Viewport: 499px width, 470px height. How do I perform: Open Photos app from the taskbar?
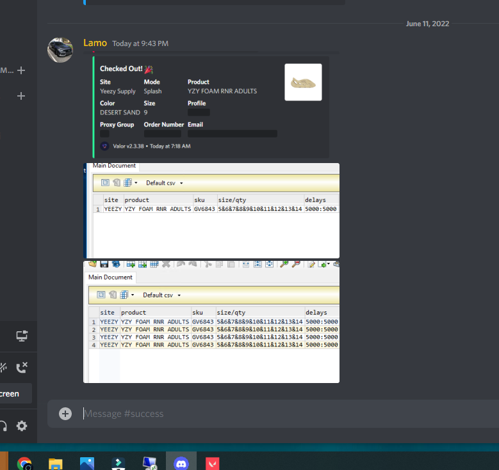pyautogui.click(x=87, y=463)
